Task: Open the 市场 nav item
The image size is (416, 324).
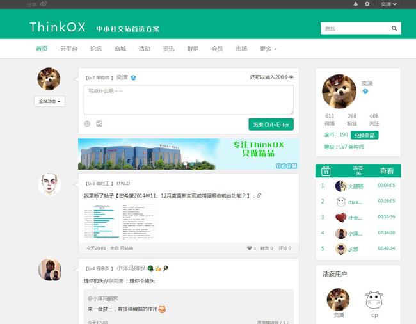Action: point(241,49)
